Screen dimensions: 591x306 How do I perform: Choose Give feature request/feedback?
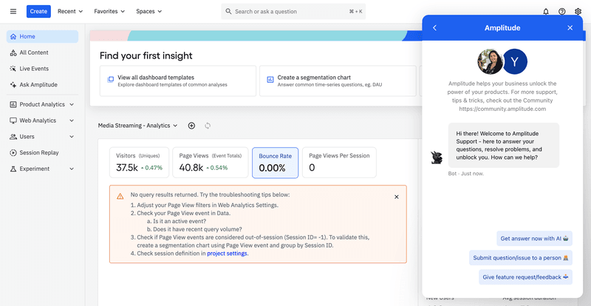pos(525,277)
